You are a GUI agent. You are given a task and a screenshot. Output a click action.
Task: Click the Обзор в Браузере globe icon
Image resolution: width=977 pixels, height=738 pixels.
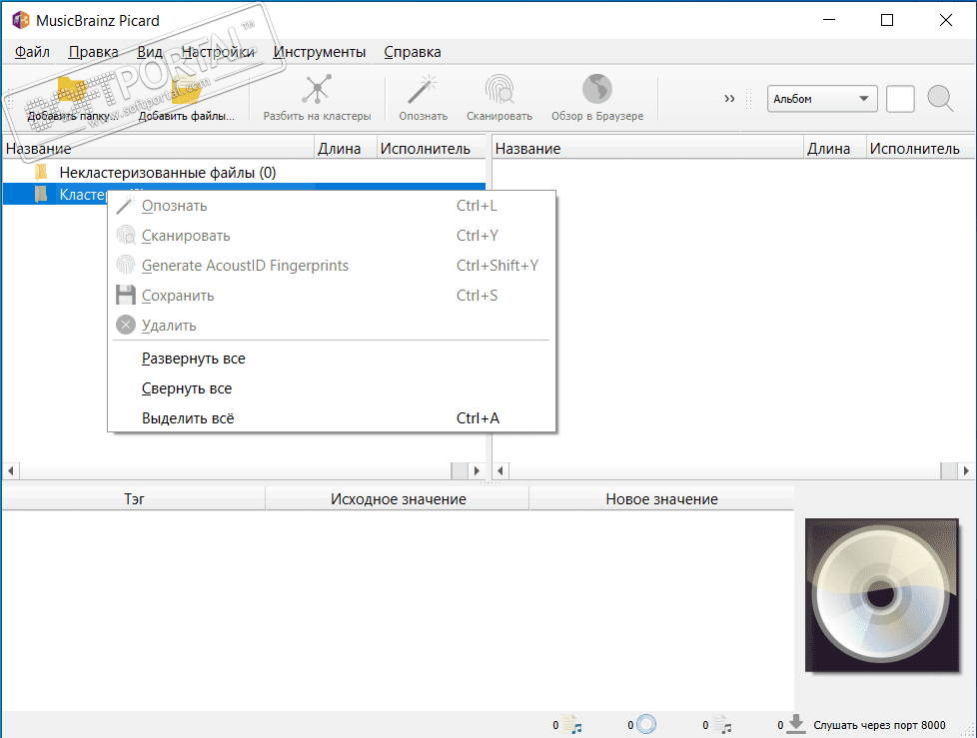coord(597,89)
